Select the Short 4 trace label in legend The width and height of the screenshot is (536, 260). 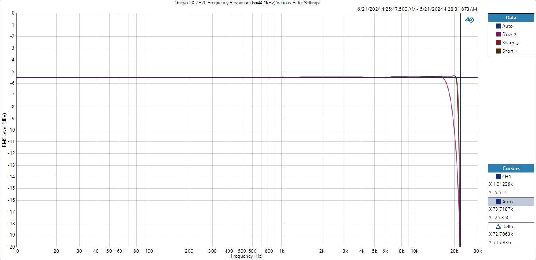509,51
